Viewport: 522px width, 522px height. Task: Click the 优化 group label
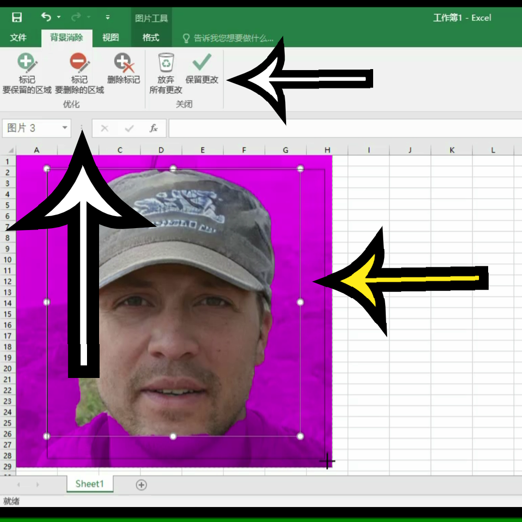[x=71, y=104]
